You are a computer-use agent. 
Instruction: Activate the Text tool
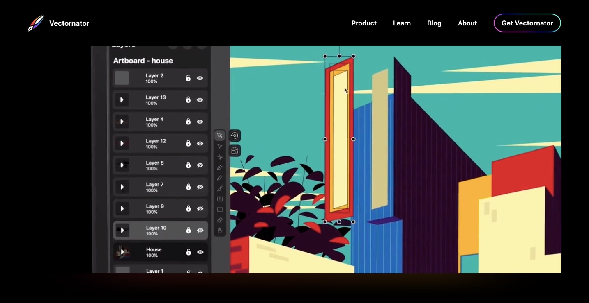(x=220, y=199)
